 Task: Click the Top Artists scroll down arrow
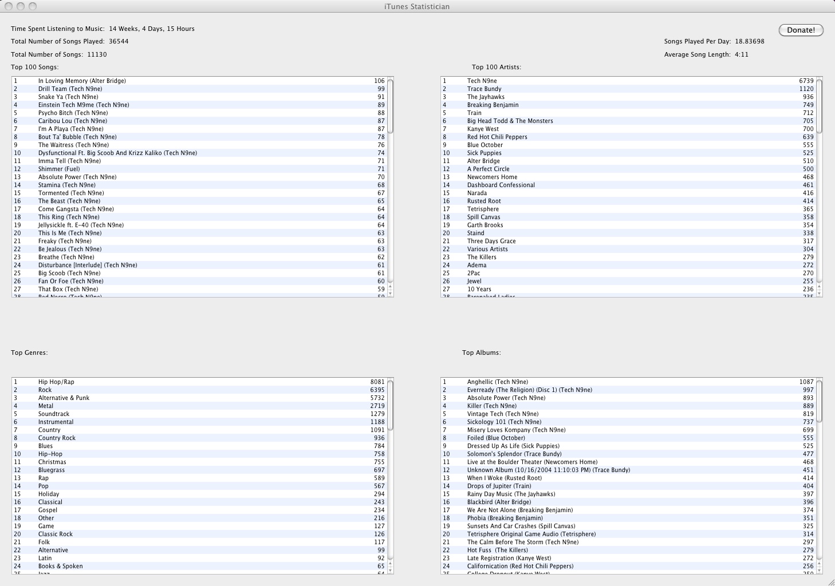(819, 294)
